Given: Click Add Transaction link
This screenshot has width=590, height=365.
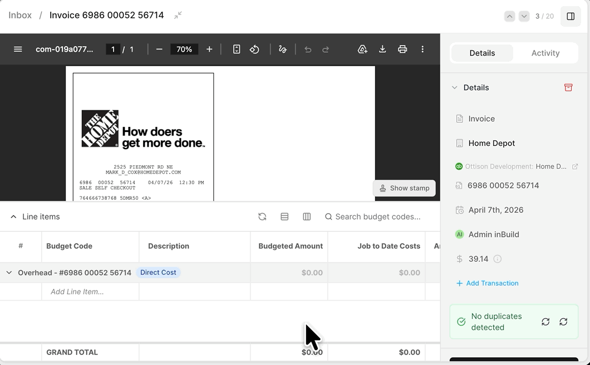Looking at the screenshot, I should 487,283.
